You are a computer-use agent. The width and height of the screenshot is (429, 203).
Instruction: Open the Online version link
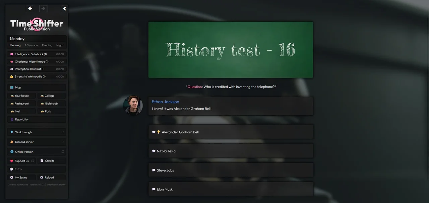(37, 152)
